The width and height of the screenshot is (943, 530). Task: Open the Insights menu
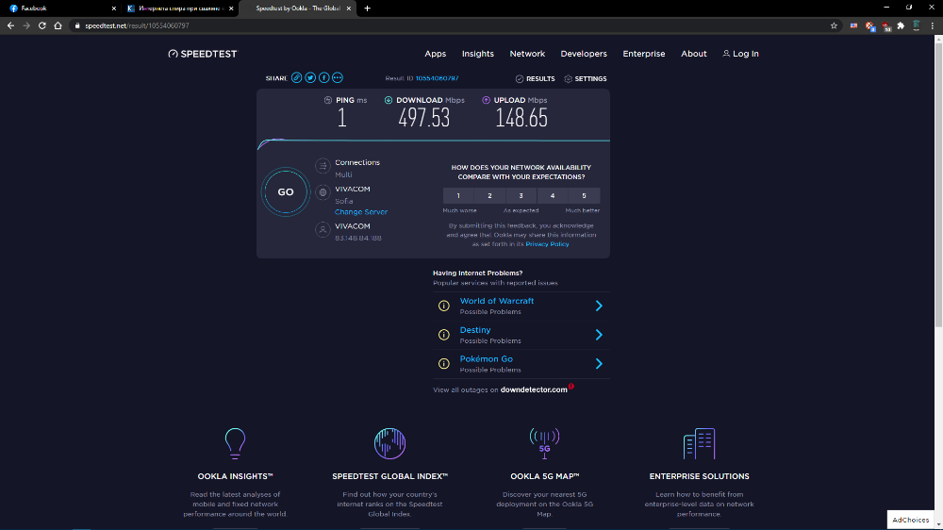[x=477, y=54]
